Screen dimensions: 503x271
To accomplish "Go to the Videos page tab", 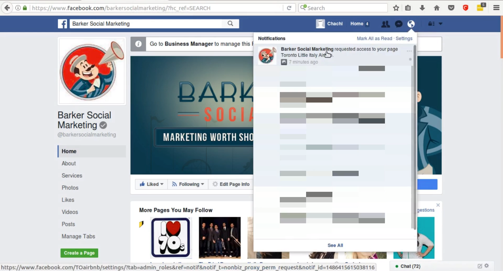I will pyautogui.click(x=70, y=212).
